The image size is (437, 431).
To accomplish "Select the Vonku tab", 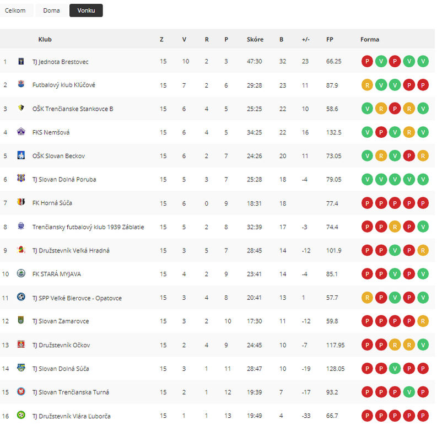I will tap(86, 10).
